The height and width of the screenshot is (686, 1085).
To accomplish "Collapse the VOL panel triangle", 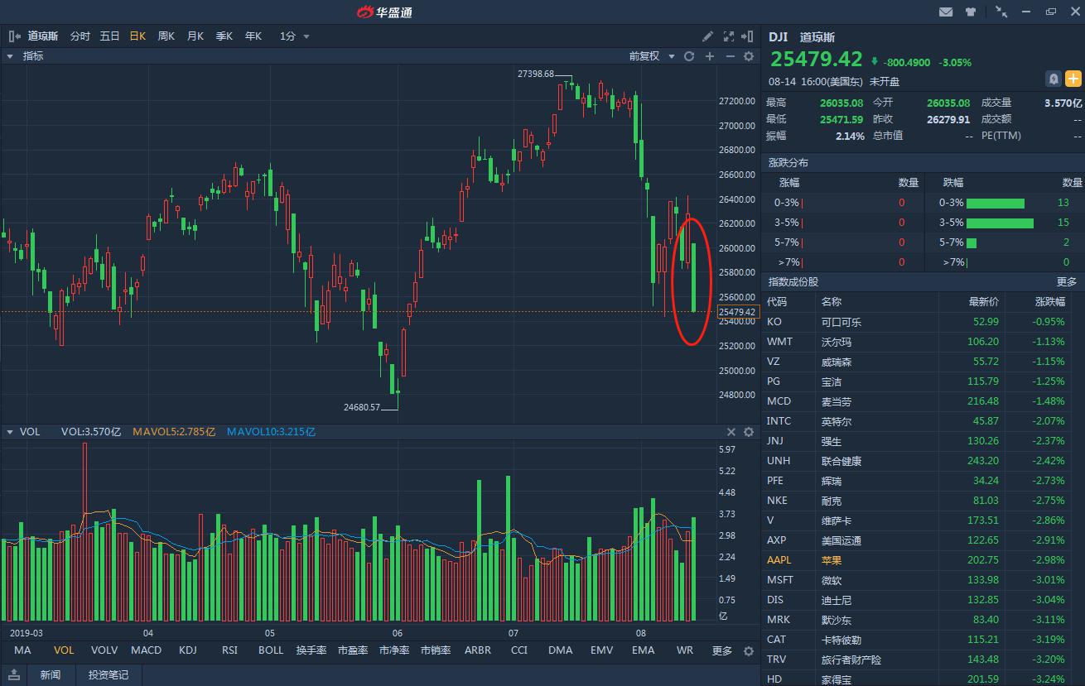I will coord(10,432).
